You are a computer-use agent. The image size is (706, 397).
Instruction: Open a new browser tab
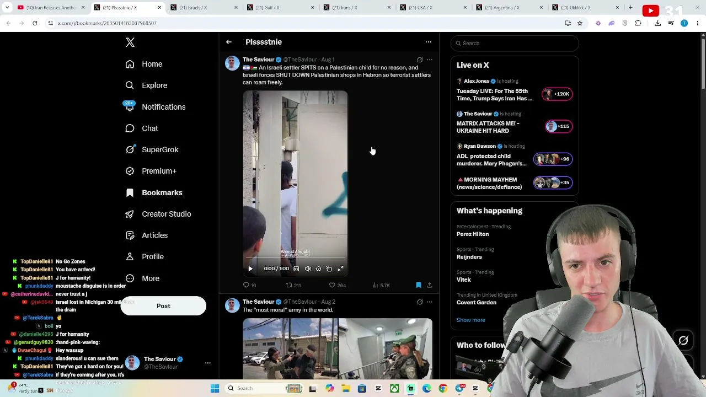coord(630,8)
